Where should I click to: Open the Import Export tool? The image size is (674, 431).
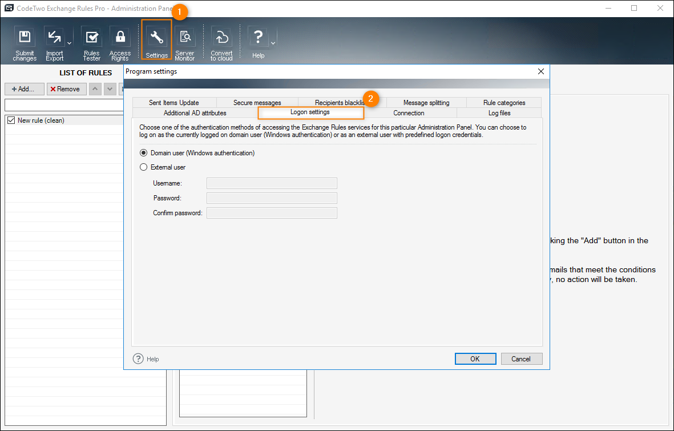(55, 43)
